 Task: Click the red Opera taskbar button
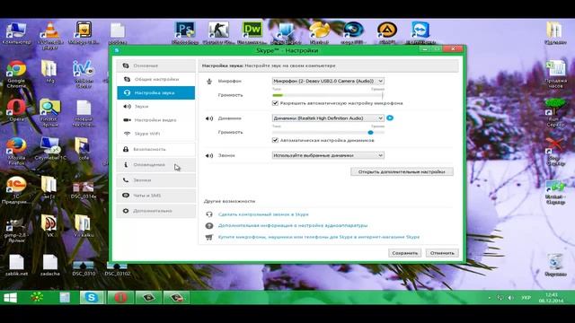(120, 297)
